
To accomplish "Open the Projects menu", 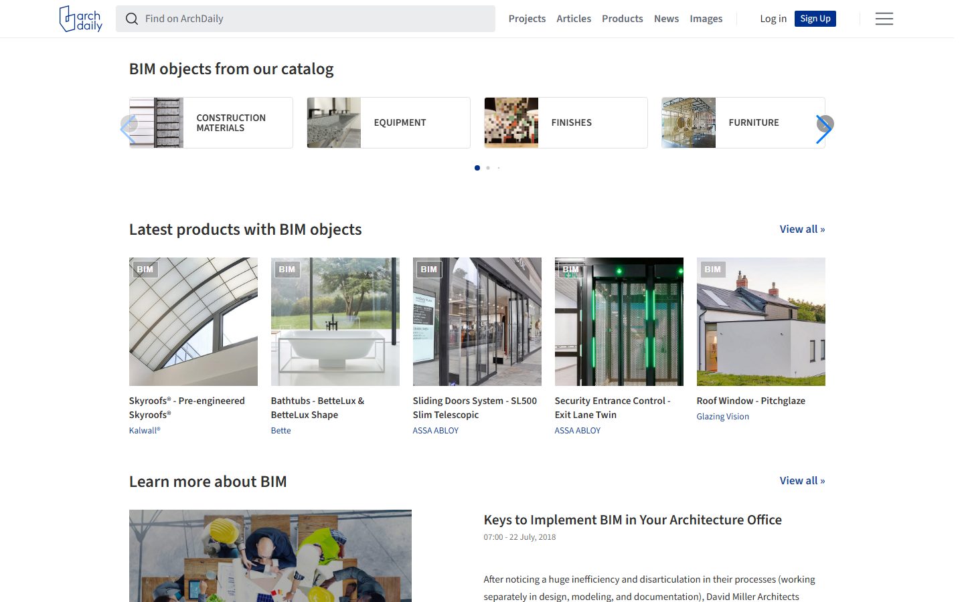I will coord(527,19).
